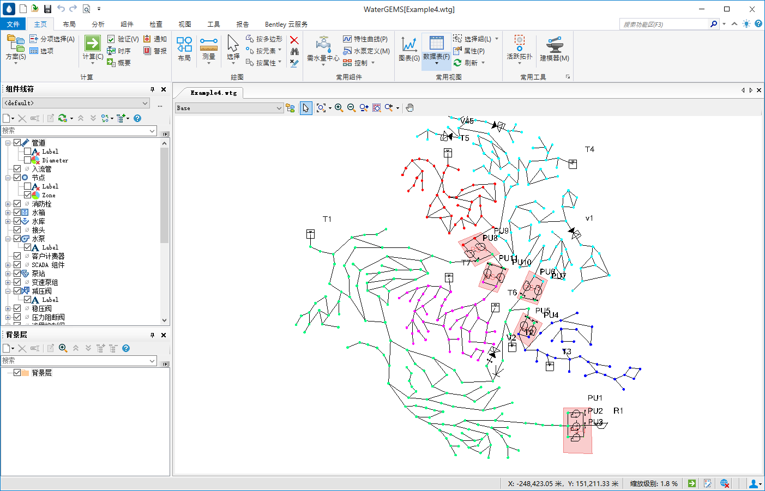Click the 概要 summary button

coord(119,63)
